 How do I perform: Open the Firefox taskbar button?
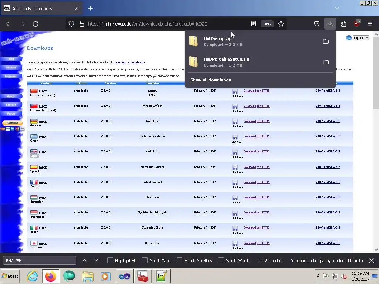coord(50,276)
